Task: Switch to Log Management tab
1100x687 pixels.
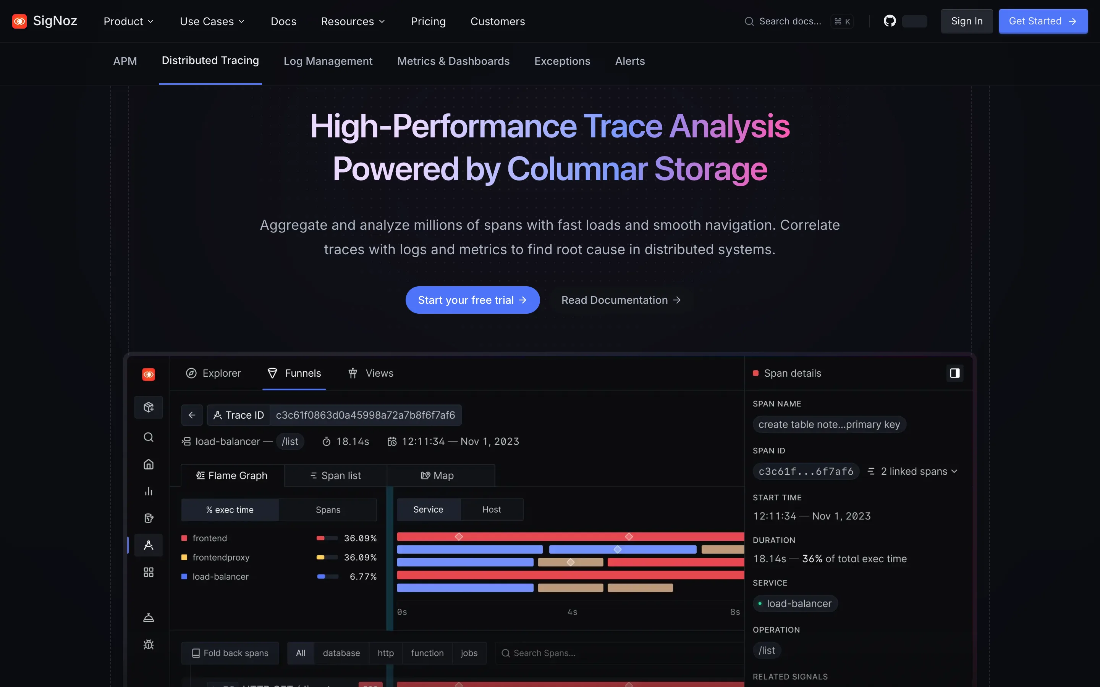Action: [x=328, y=61]
